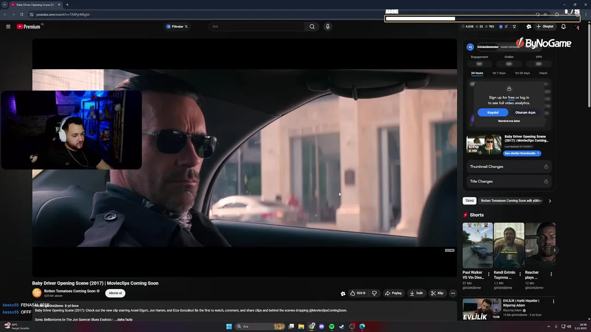The width and height of the screenshot is (591, 332).
Task: Click Remind me later link
Action: pos(509,121)
